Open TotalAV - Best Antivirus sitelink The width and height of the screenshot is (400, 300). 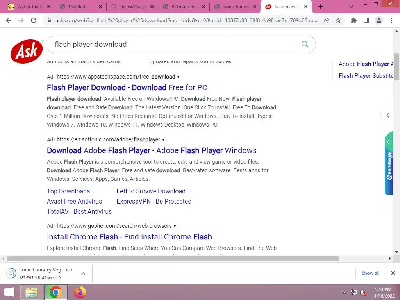[79, 211]
